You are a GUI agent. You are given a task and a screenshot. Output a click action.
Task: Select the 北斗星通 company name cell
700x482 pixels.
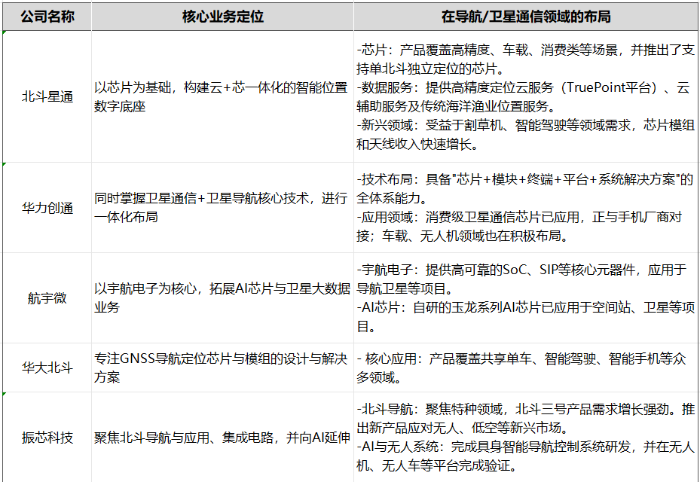[x=47, y=97]
